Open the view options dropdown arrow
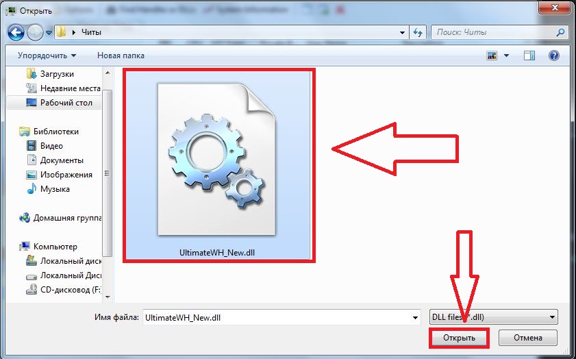Viewport: 576px width, 359px height. [507, 55]
